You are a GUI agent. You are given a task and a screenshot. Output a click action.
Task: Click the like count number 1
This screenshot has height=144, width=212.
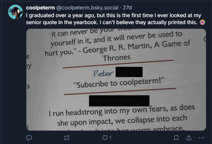pos(110,138)
